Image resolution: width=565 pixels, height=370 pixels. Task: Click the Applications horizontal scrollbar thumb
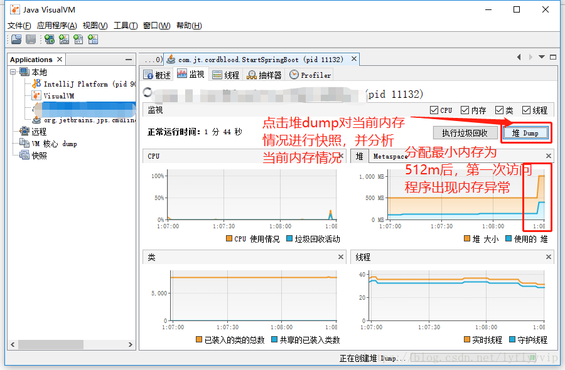(51, 344)
